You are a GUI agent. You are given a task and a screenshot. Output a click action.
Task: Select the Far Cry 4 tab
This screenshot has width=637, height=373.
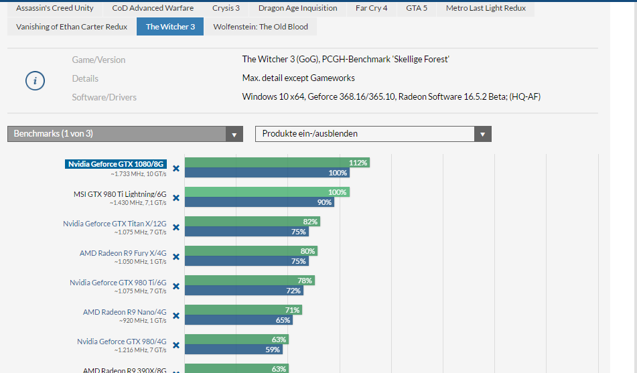371,8
